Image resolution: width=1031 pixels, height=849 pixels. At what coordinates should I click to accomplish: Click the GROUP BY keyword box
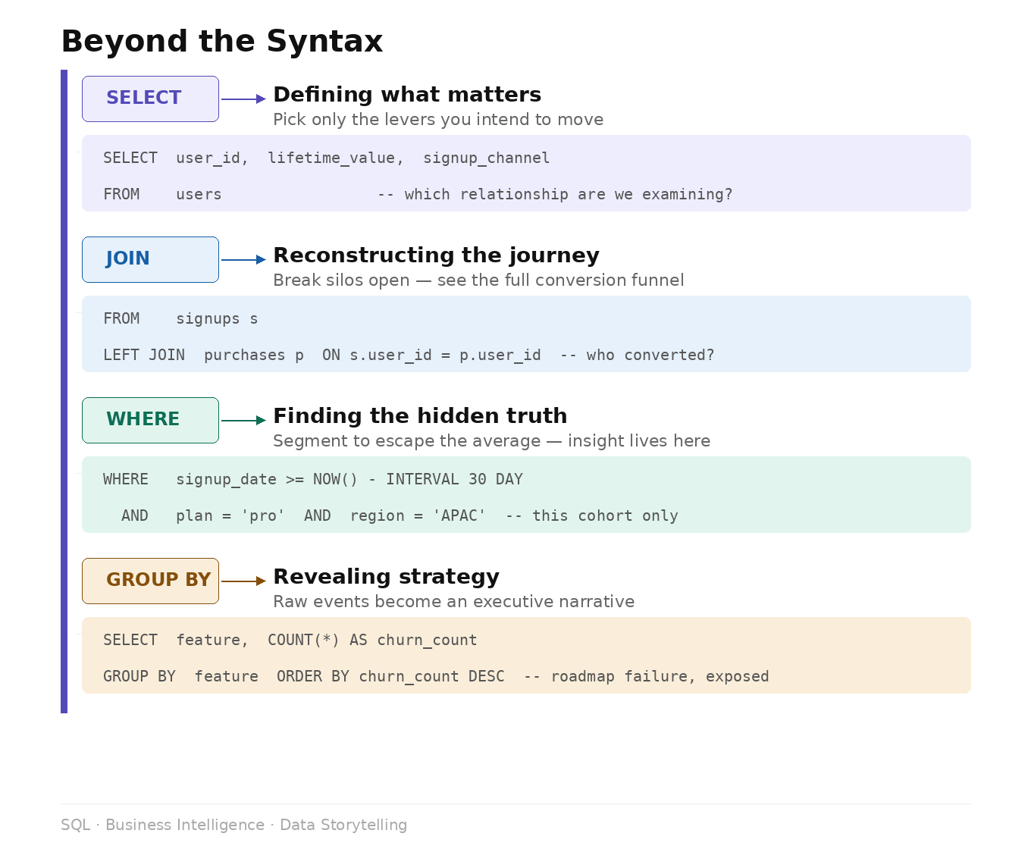(x=150, y=581)
